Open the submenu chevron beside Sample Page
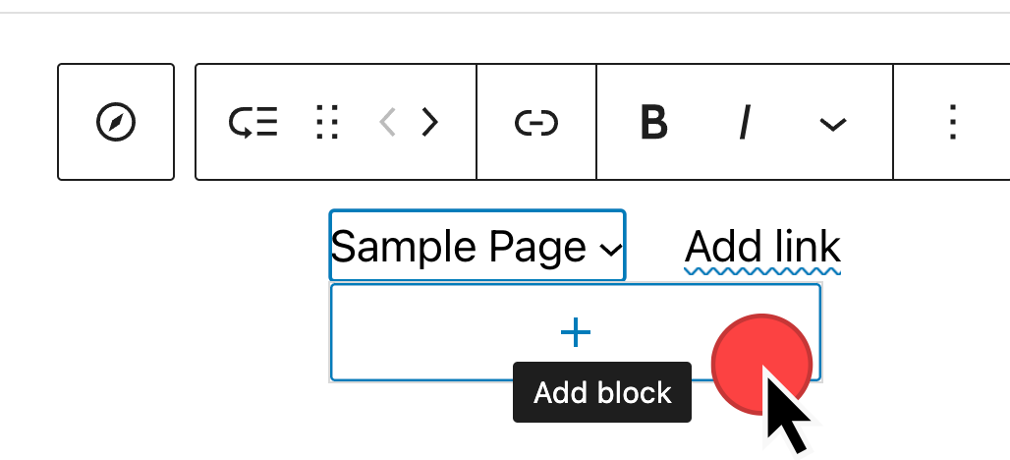 click(x=610, y=250)
